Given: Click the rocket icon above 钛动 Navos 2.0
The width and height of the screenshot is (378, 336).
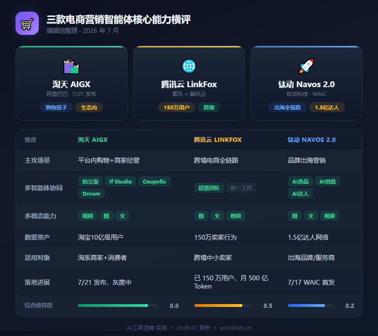Looking at the screenshot, I should [x=306, y=66].
